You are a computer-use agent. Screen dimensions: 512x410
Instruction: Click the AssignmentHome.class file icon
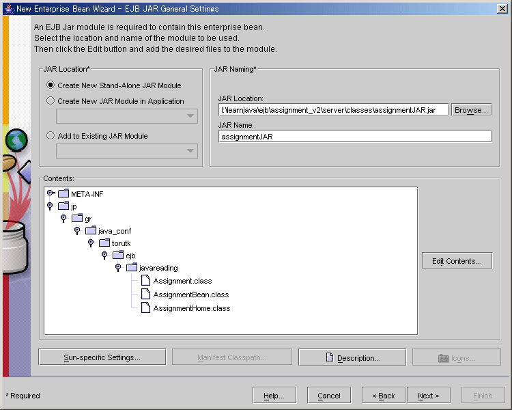coord(145,307)
